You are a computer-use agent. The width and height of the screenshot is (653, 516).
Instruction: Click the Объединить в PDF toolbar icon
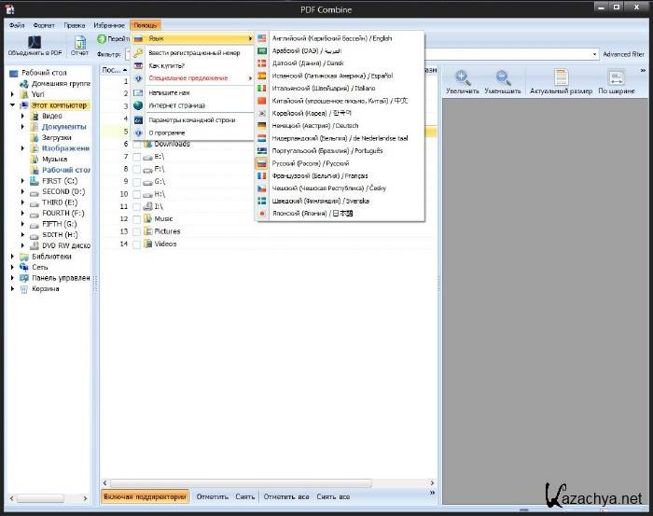[35, 42]
